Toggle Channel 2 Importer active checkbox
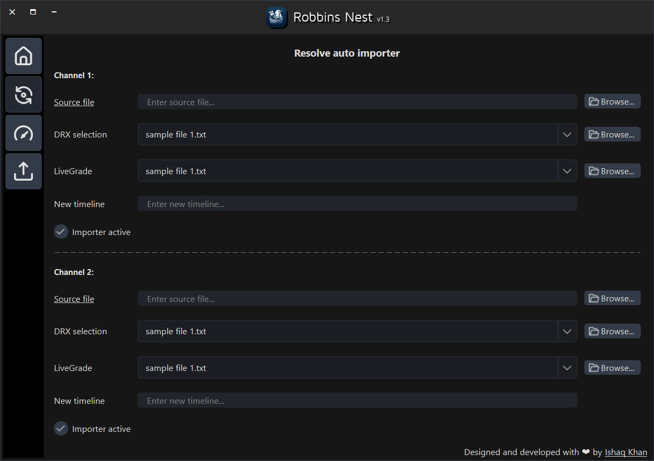654x461 pixels. click(61, 429)
